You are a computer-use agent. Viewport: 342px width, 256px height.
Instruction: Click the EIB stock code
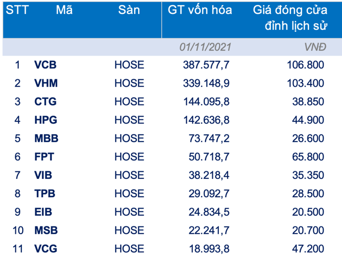[43, 212]
